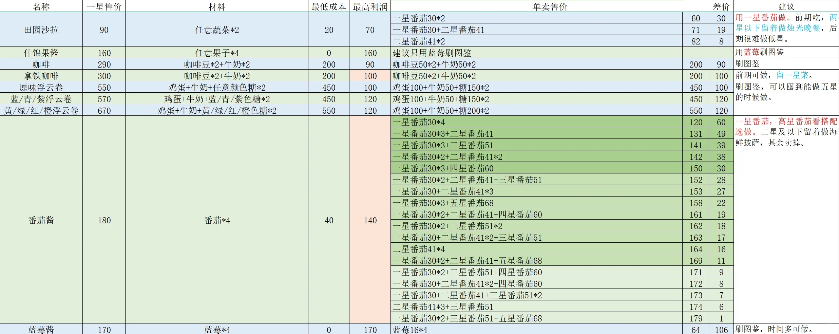The image size is (839, 334).
Task: Select the 一星番茄30+二星番茄41*3 cell
Action: 536,191
